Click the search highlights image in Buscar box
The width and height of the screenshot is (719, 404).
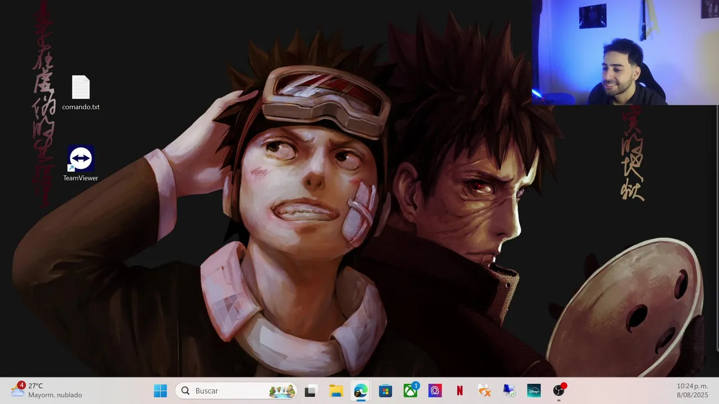(x=282, y=391)
